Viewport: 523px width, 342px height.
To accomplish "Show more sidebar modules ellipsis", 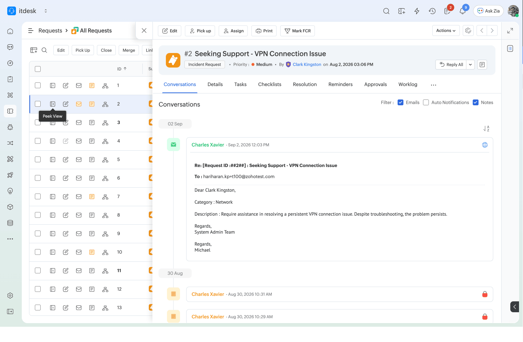I will (10, 239).
